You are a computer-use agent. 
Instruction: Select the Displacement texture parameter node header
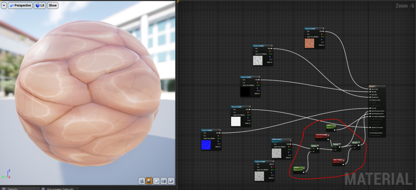tap(282, 140)
